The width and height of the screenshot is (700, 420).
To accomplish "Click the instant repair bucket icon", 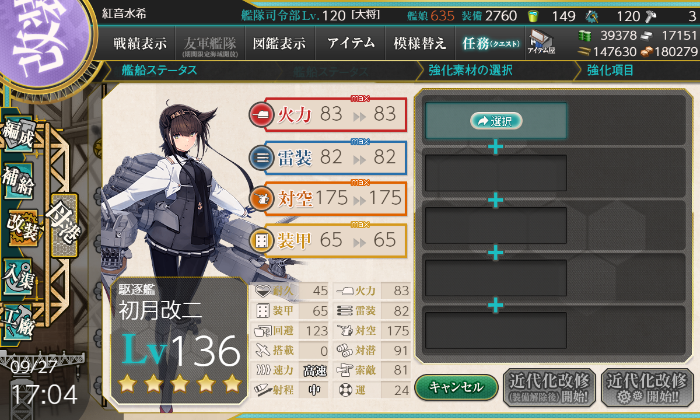I will click(x=533, y=16).
